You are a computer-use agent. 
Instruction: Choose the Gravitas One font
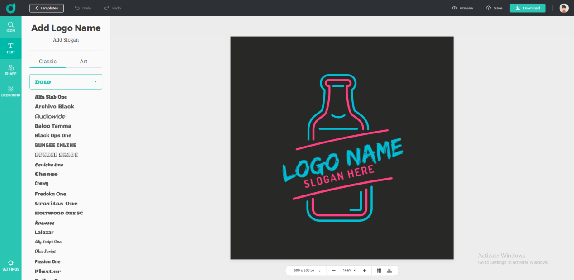pyautogui.click(x=56, y=203)
